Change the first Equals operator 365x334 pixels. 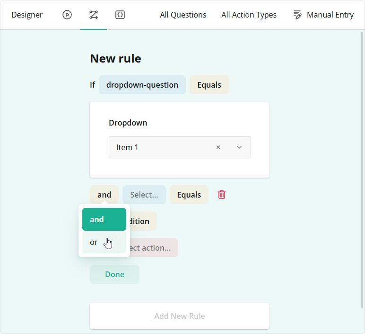pyautogui.click(x=209, y=85)
